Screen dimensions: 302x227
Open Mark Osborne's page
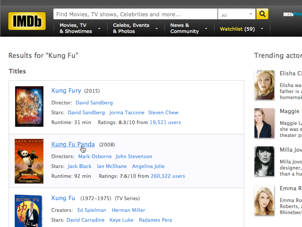(x=95, y=156)
